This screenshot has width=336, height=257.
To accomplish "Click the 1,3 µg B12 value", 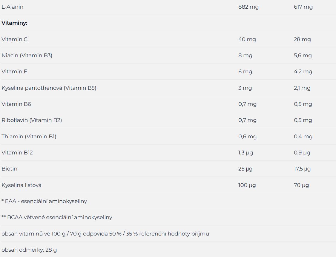I will click(x=246, y=153).
